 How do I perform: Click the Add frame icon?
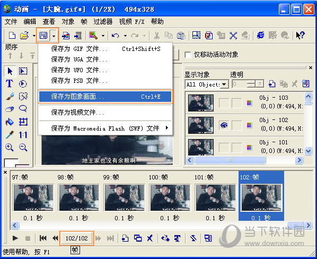point(125,238)
